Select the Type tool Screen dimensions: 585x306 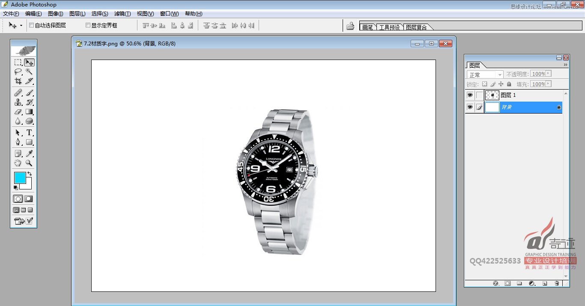29,132
